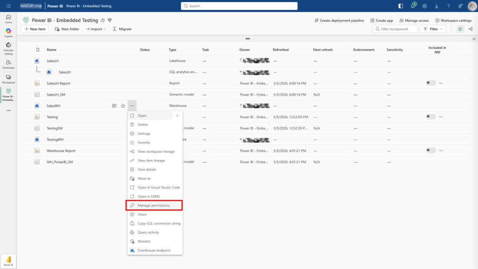Click the Warehouse Report item icon

coord(37,151)
